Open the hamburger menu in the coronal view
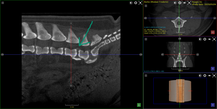 [x=146, y=39]
